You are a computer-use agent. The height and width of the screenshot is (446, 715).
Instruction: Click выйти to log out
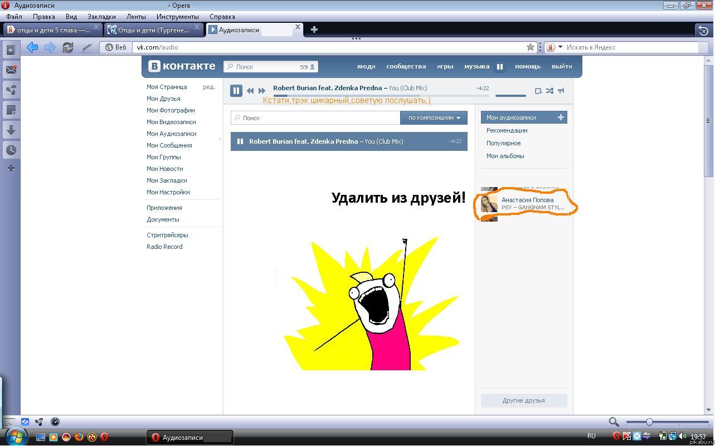(x=562, y=66)
